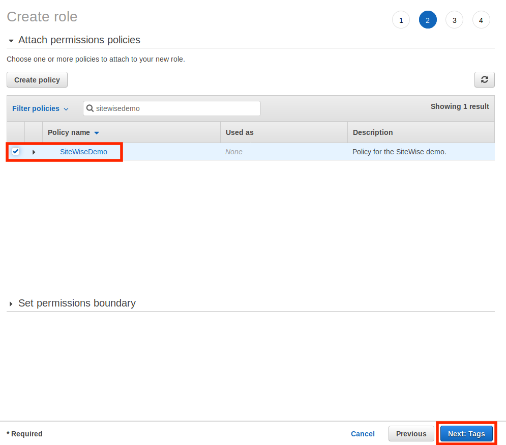
Task: Open the SiteWiseDemo policy link
Action: click(83, 152)
